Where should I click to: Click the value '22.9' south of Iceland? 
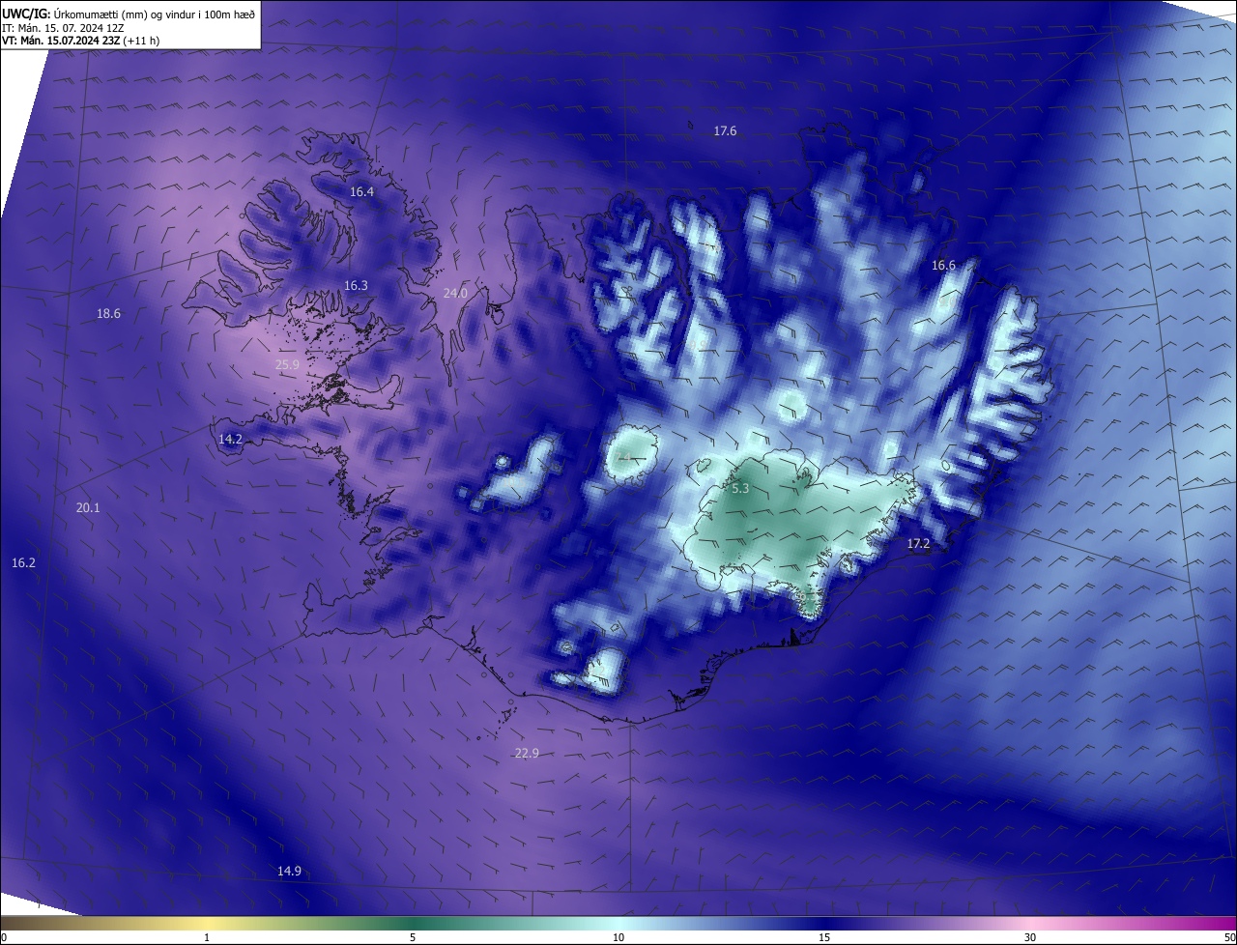[x=527, y=754]
